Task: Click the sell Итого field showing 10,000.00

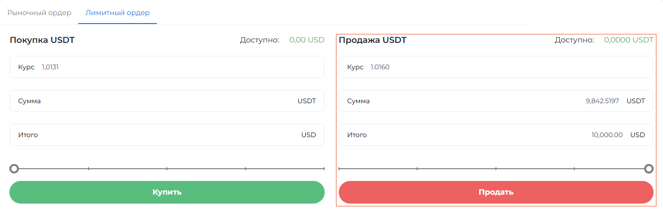Action: click(496, 135)
